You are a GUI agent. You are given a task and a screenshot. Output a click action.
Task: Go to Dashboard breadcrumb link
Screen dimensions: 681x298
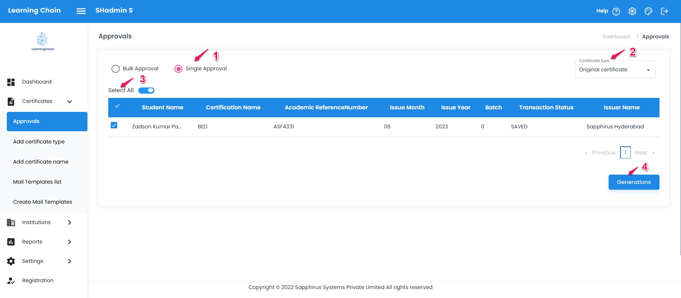click(616, 37)
